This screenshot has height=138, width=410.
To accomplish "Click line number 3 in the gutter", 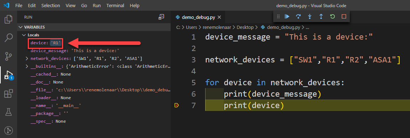I will coord(193,60).
